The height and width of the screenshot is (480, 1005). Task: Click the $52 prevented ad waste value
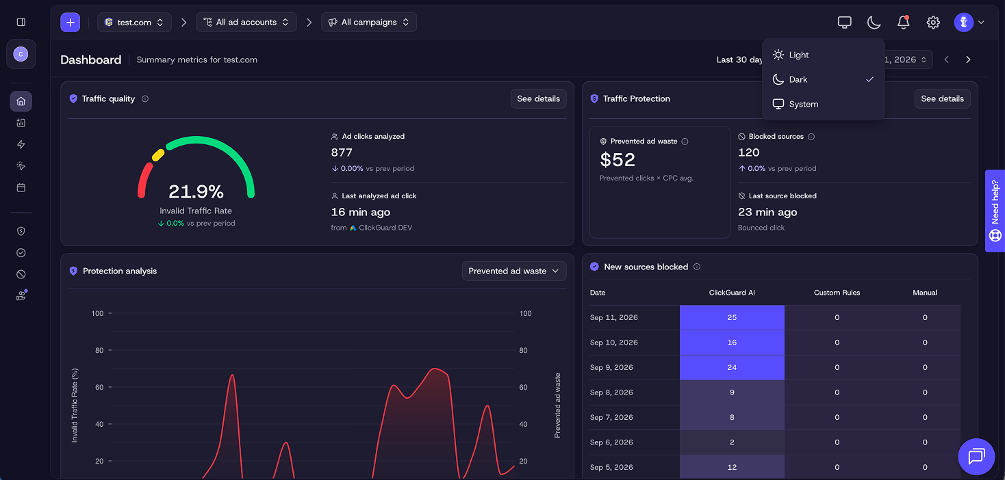[x=618, y=160]
